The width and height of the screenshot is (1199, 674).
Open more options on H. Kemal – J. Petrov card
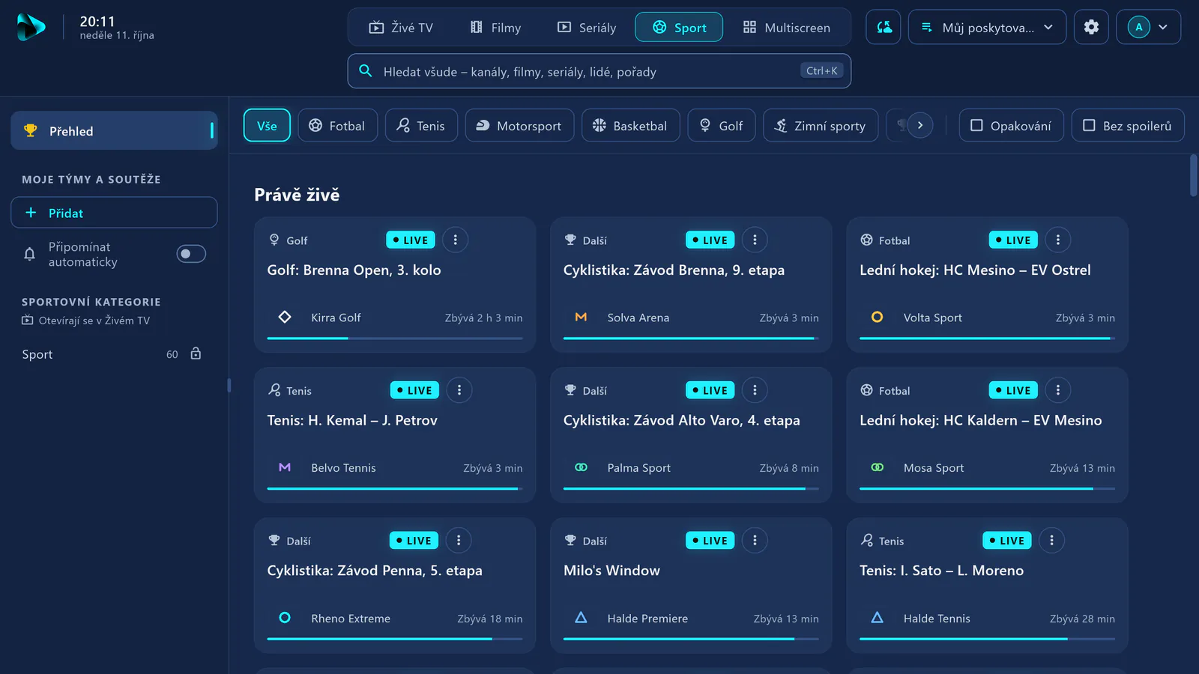point(459,390)
